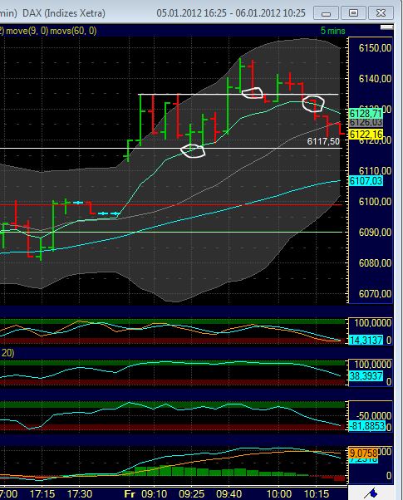Image resolution: width=403 pixels, height=500 pixels.
Task: Click the 6117,50 level annotation
Action: pos(323,141)
